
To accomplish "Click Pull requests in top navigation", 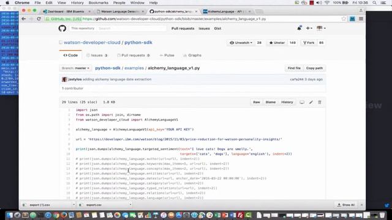I will click(183, 29).
